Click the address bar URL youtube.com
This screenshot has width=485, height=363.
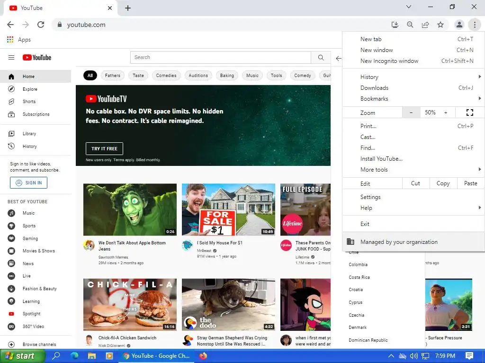click(x=86, y=25)
